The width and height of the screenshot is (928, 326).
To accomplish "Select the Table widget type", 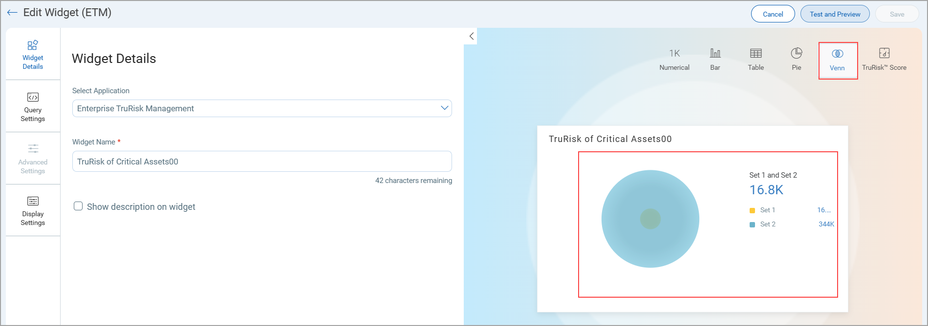I will (x=755, y=60).
